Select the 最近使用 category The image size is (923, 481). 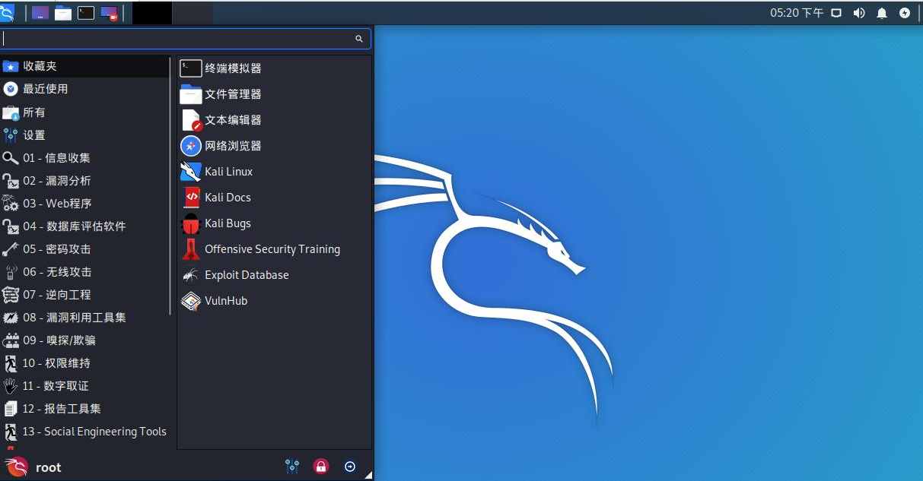pyautogui.click(x=86, y=89)
